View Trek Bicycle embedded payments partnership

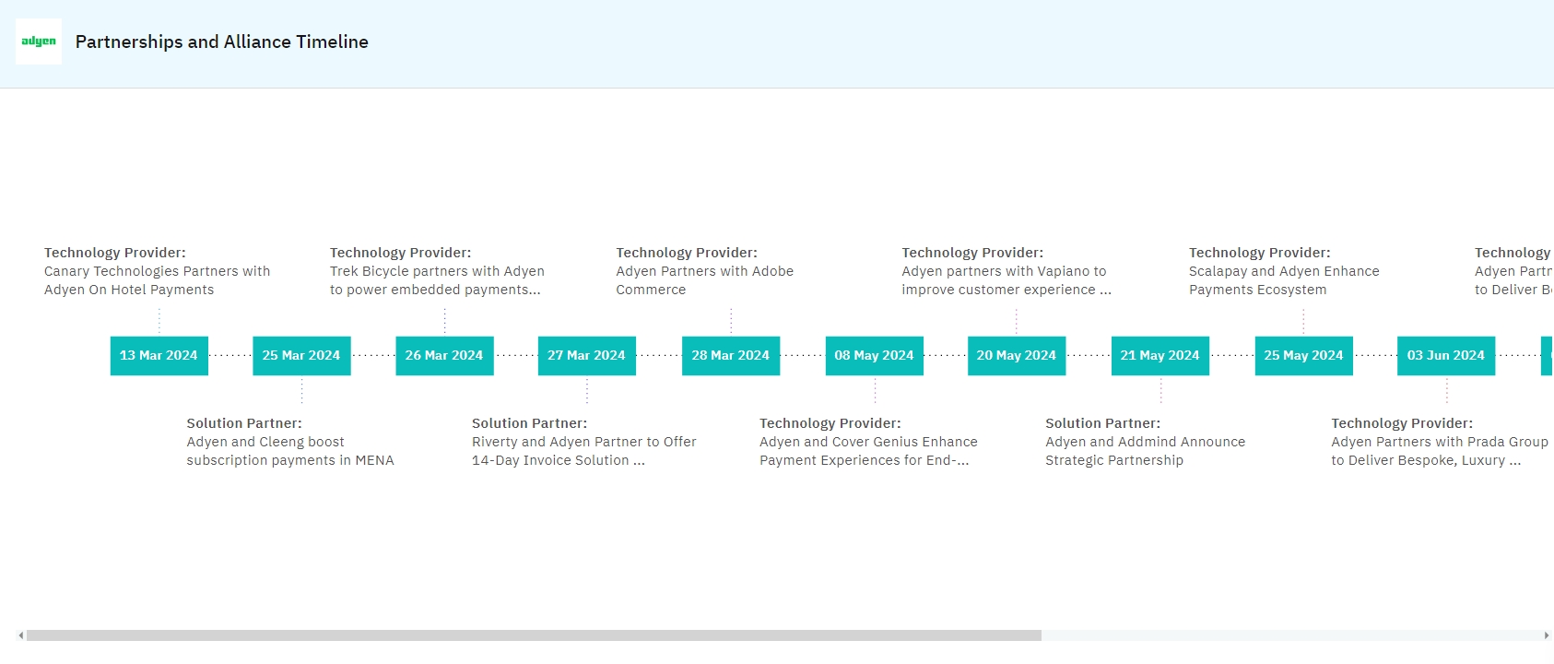click(x=437, y=280)
